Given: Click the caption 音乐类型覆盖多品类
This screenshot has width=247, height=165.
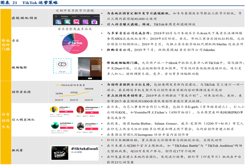Looking at the screenshot, I should pos(75,29).
